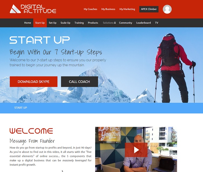Click the Download Skype button
Screen dimensions: 203x172
(34, 82)
